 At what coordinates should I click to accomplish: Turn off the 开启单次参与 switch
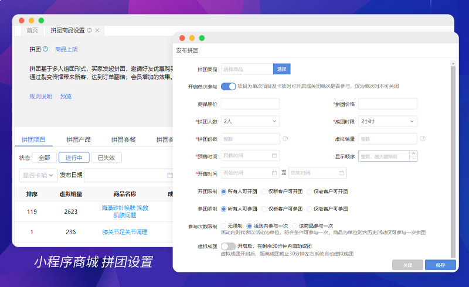point(228,86)
